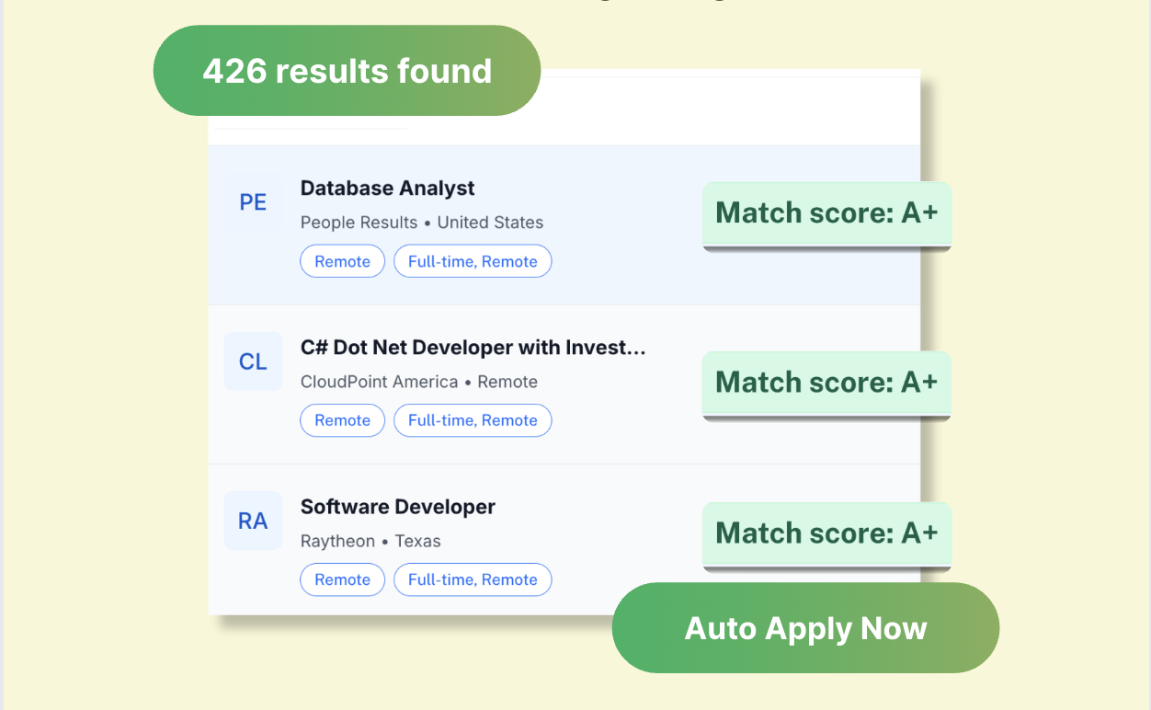The width and height of the screenshot is (1151, 710).
Task: Click the 426 results found badge
Action: point(347,71)
